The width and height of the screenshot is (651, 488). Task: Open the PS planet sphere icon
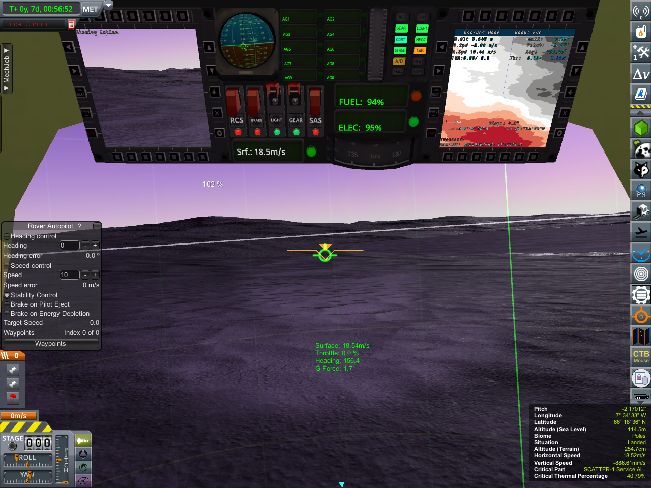641,191
